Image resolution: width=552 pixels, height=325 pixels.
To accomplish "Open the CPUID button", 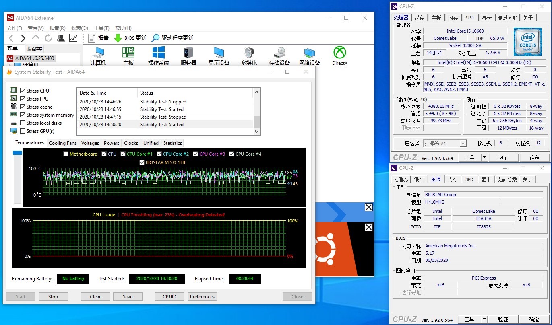I will (x=170, y=297).
